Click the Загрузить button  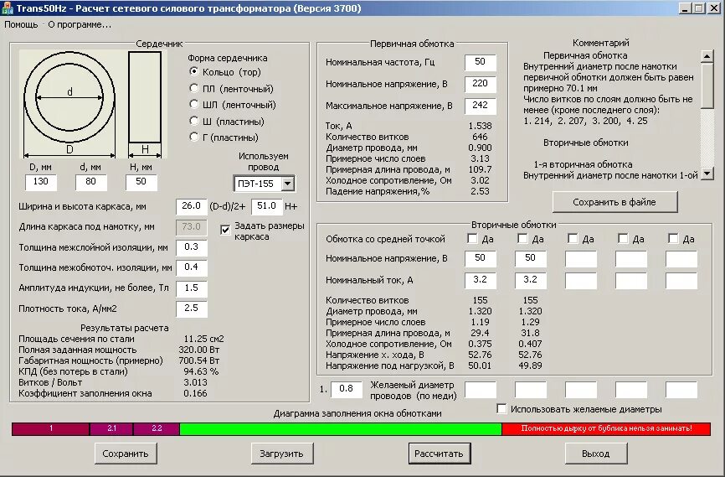pyautogui.click(x=281, y=454)
